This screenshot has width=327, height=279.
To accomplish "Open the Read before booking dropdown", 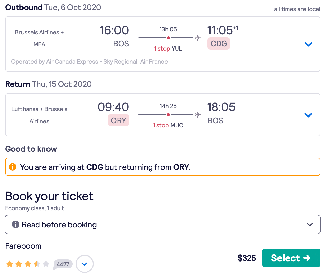I will (x=310, y=225).
